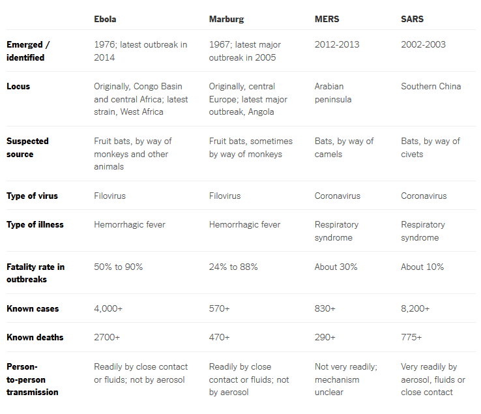Click the Ebola column header
This screenshot has width=481, height=414.
pyautogui.click(x=105, y=19)
